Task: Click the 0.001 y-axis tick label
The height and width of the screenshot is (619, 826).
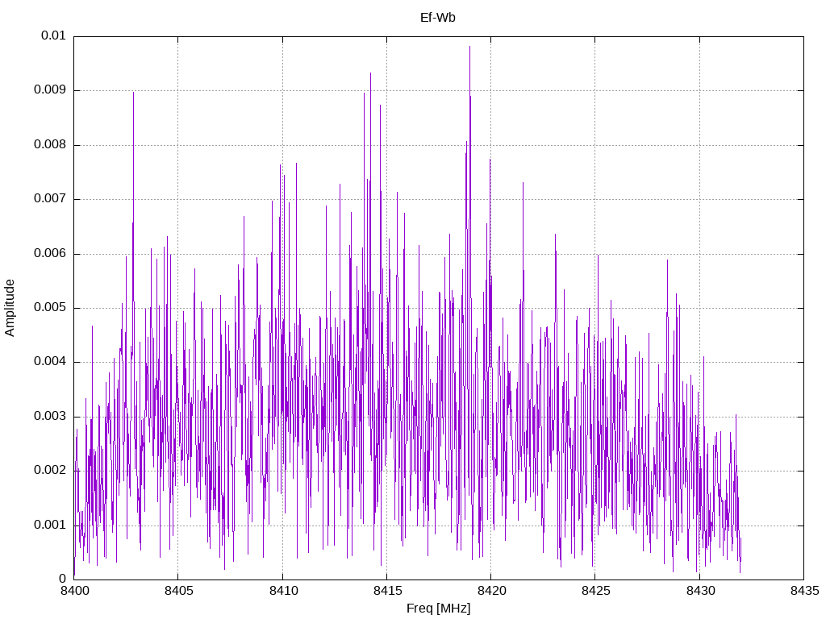Action: click(50, 526)
